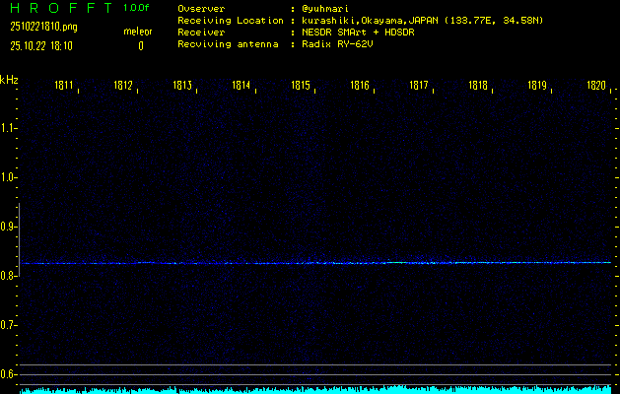Select the 1815 time marker
This screenshot has height=394, width=620.
tap(301, 87)
